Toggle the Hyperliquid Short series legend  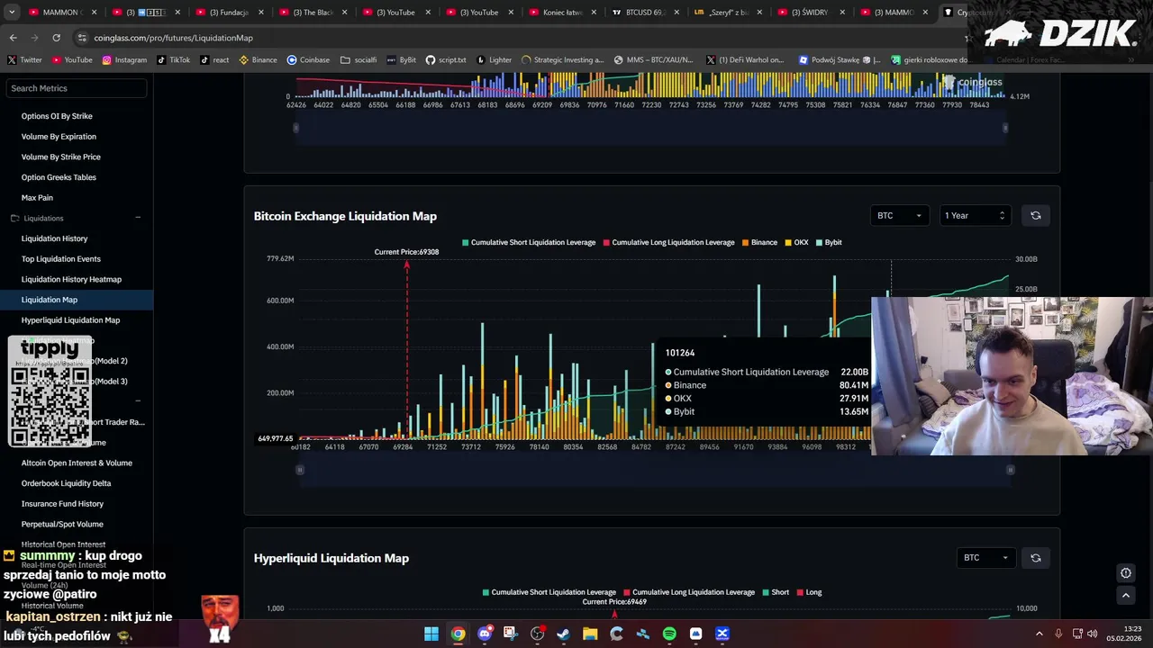click(x=776, y=592)
